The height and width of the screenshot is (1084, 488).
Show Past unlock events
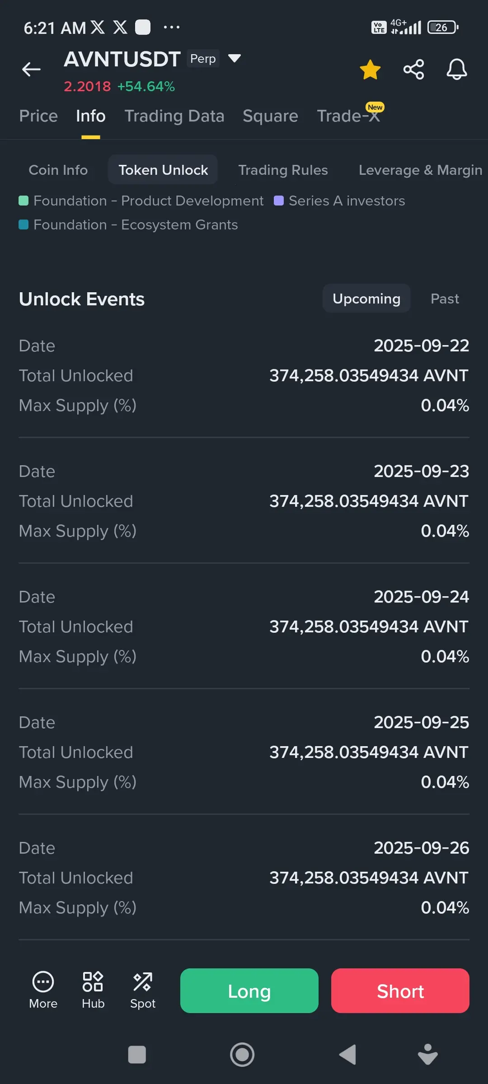pyautogui.click(x=445, y=299)
